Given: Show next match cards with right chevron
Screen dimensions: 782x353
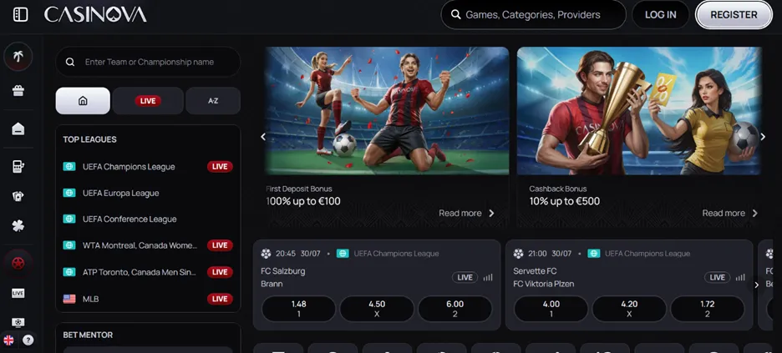Looking at the screenshot, I should [756, 285].
